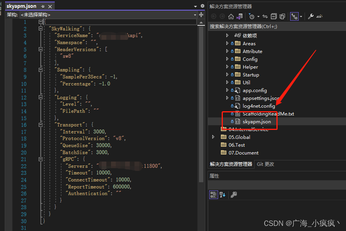Screen dimensions: 346x231
Task: Focus the Solution Explorer search box
Action: pos(277,27)
